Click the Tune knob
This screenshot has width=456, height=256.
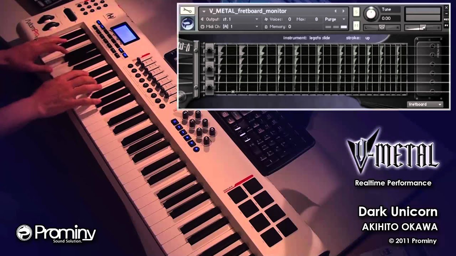tap(371, 14)
